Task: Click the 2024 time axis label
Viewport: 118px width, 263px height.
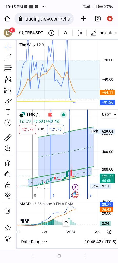Action: (x=71, y=232)
